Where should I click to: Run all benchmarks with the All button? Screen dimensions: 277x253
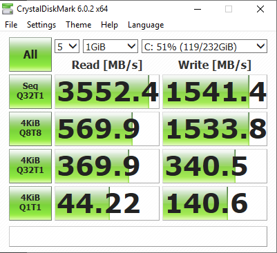coord(30,54)
